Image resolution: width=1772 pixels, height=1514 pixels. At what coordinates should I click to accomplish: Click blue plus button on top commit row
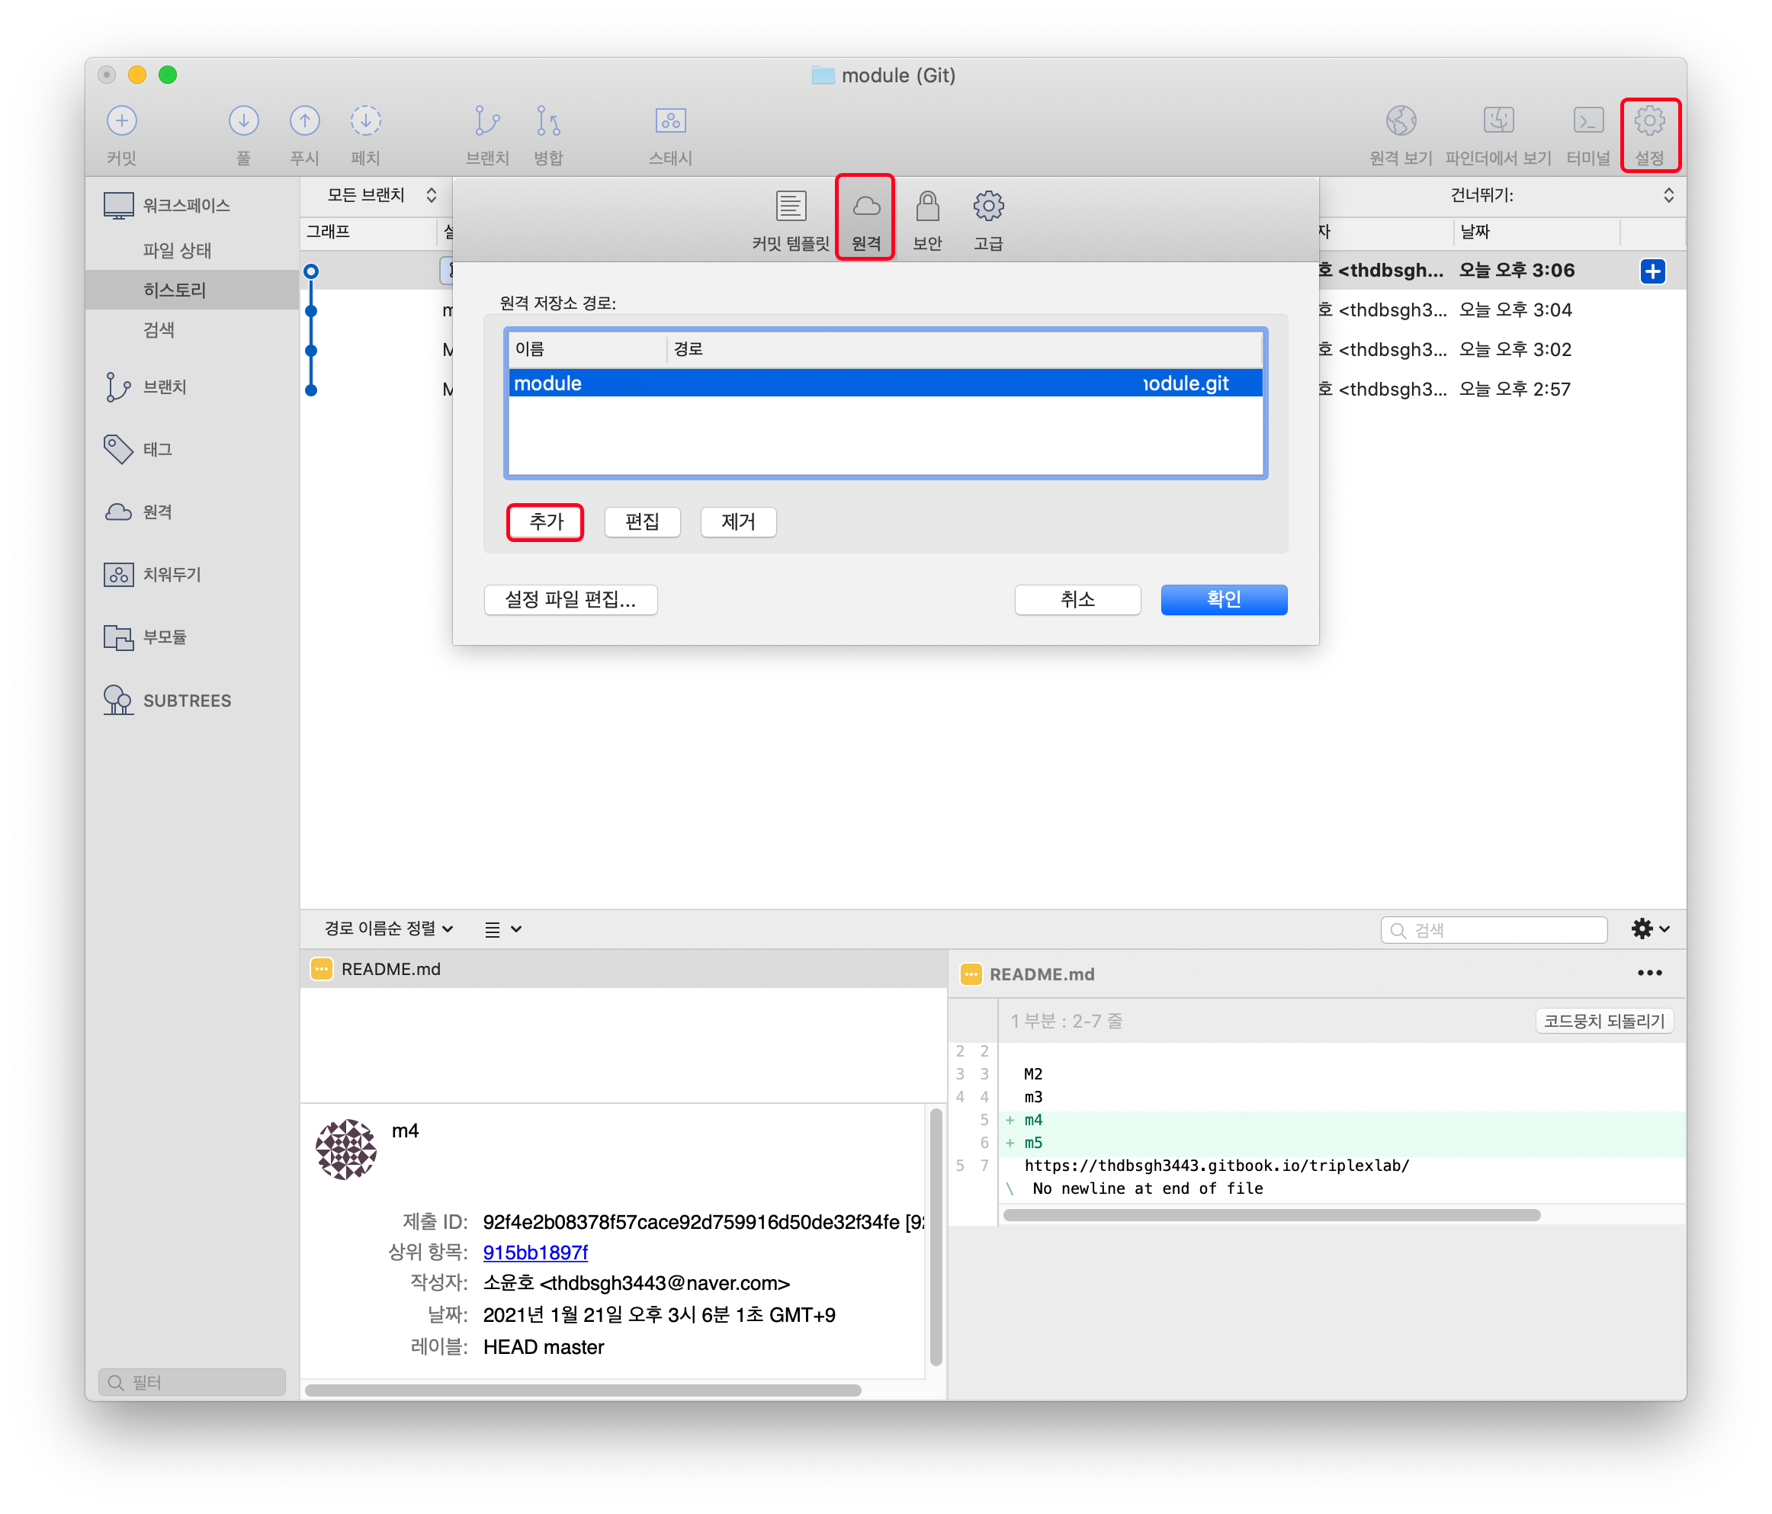tap(1652, 272)
